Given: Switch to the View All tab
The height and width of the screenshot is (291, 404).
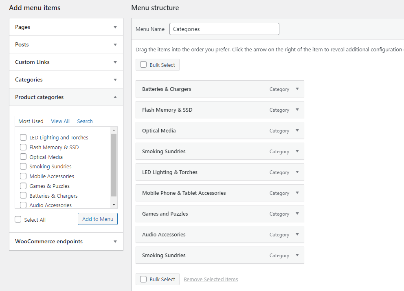Looking at the screenshot, I should [60, 121].
